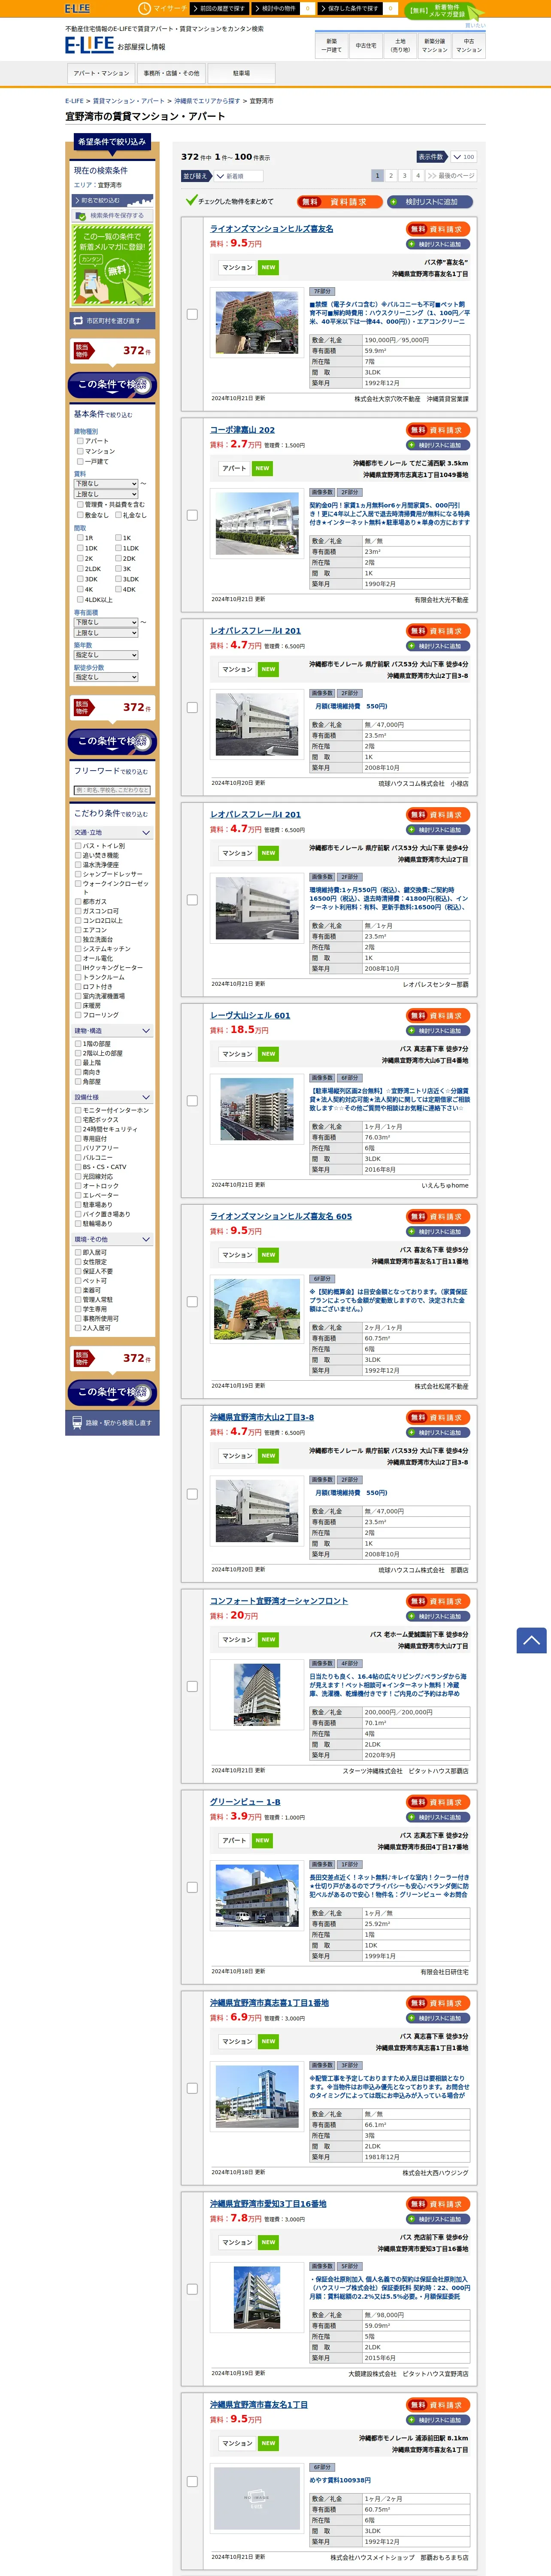The height and width of the screenshot is (2576, 551).
Task: Add 愛知3丁目16番地 listing to 検討リスト
Action: click(438, 2219)
